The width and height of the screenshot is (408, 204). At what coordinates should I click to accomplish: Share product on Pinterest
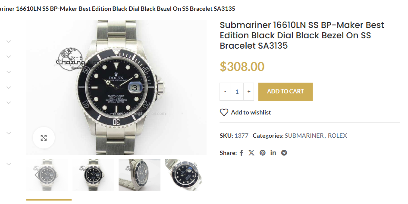(263, 153)
